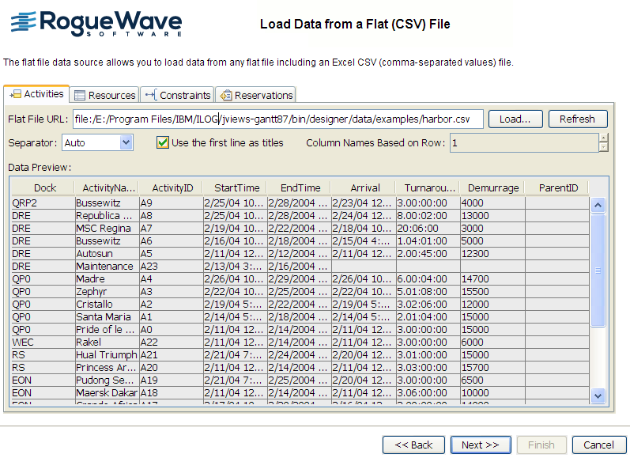Click the Resources tab table icon

(80, 96)
